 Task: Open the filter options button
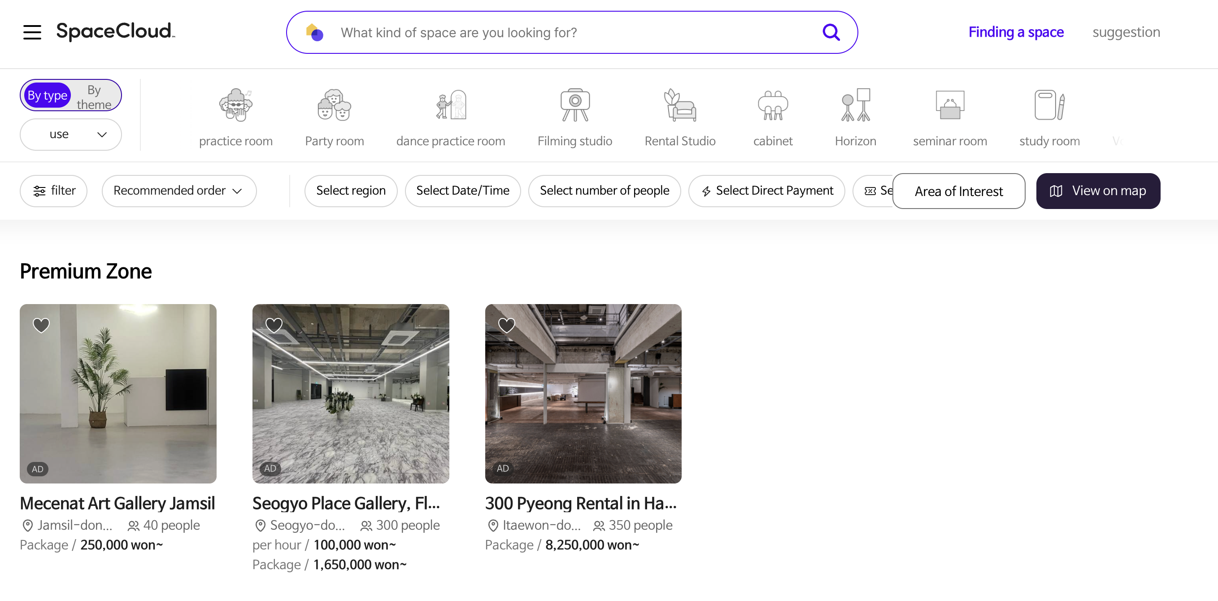point(53,191)
